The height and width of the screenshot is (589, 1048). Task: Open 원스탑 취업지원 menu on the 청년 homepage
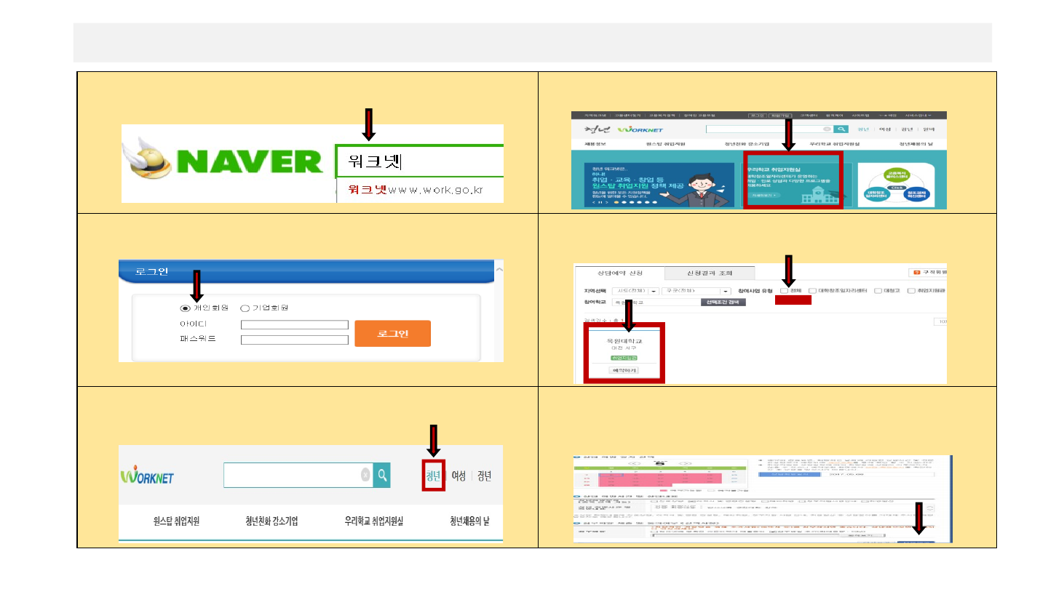[x=665, y=144]
